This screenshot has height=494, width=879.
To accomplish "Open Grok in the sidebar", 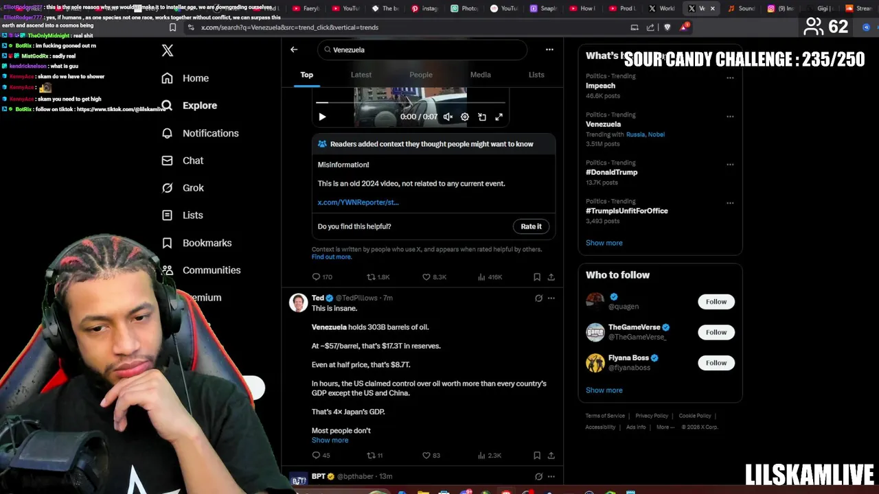I will [x=183, y=188].
